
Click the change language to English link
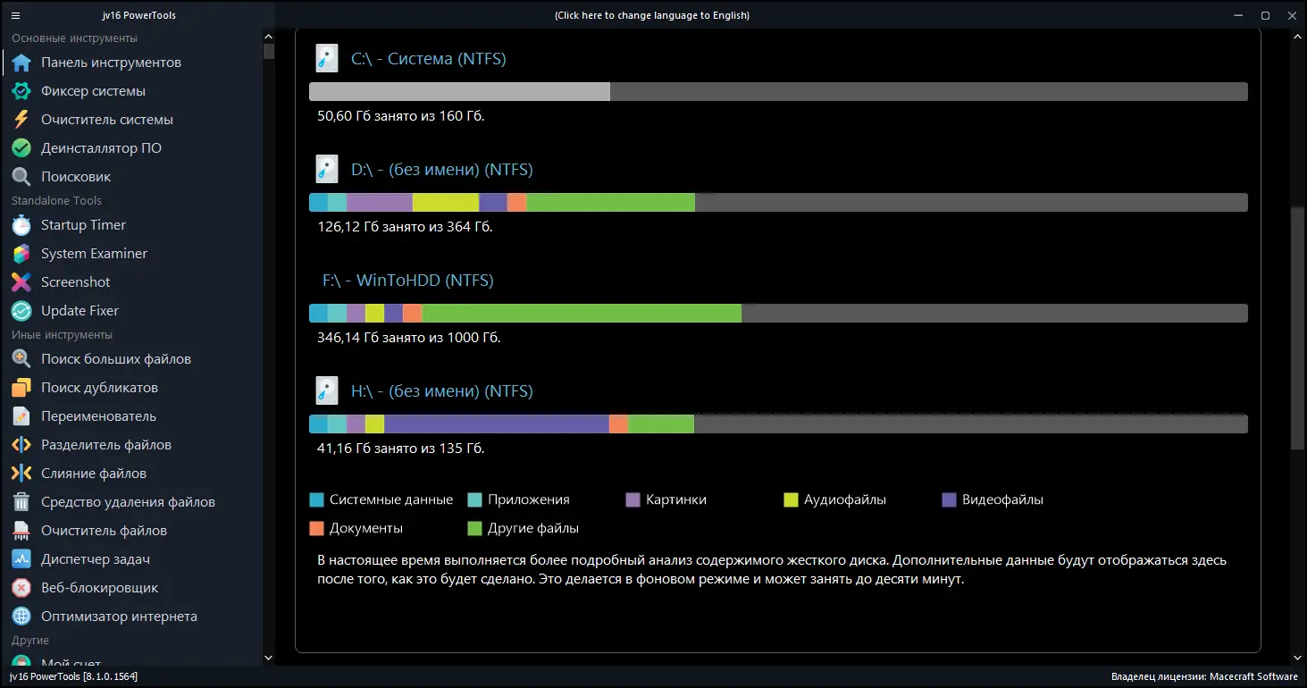click(651, 15)
